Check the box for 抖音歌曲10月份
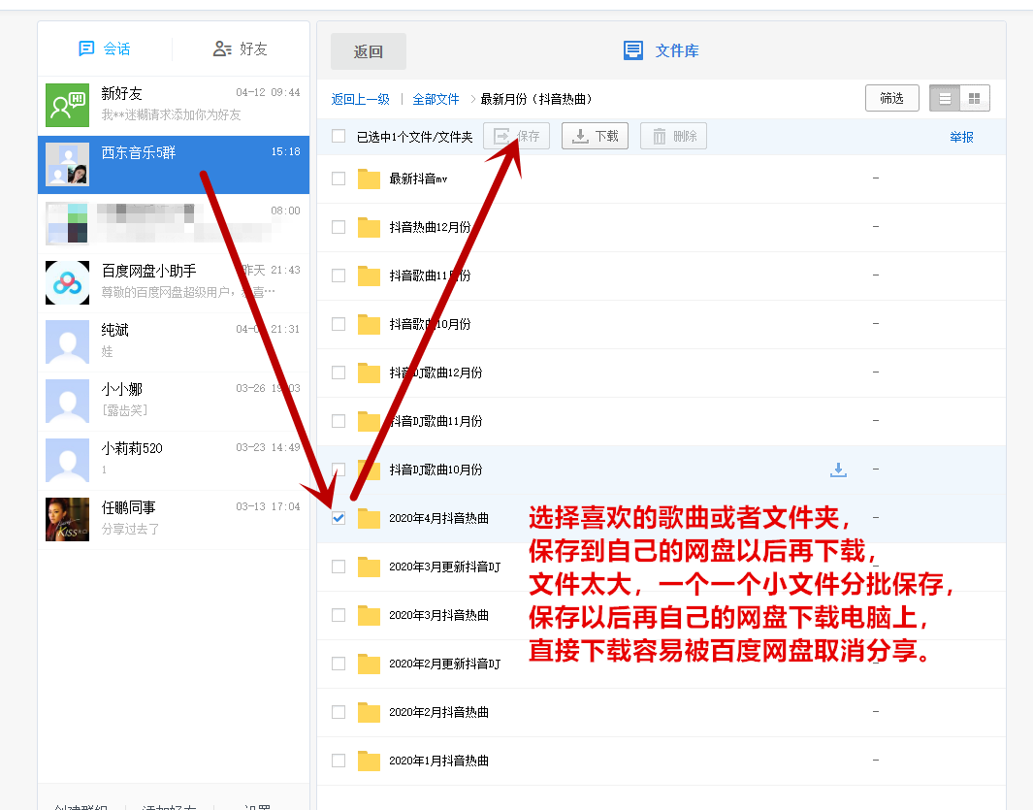This screenshot has height=810, width=1033. tap(339, 324)
